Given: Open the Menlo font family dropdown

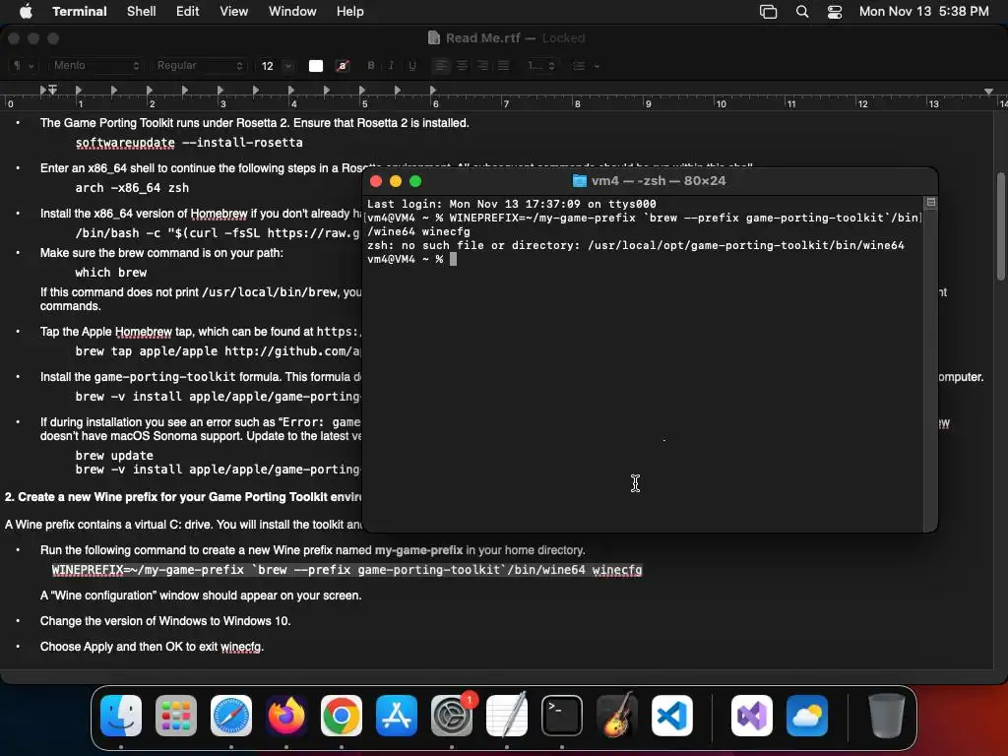Looking at the screenshot, I should pos(95,66).
